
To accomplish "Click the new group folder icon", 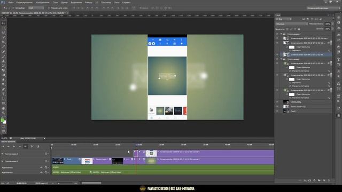I will (319, 180).
